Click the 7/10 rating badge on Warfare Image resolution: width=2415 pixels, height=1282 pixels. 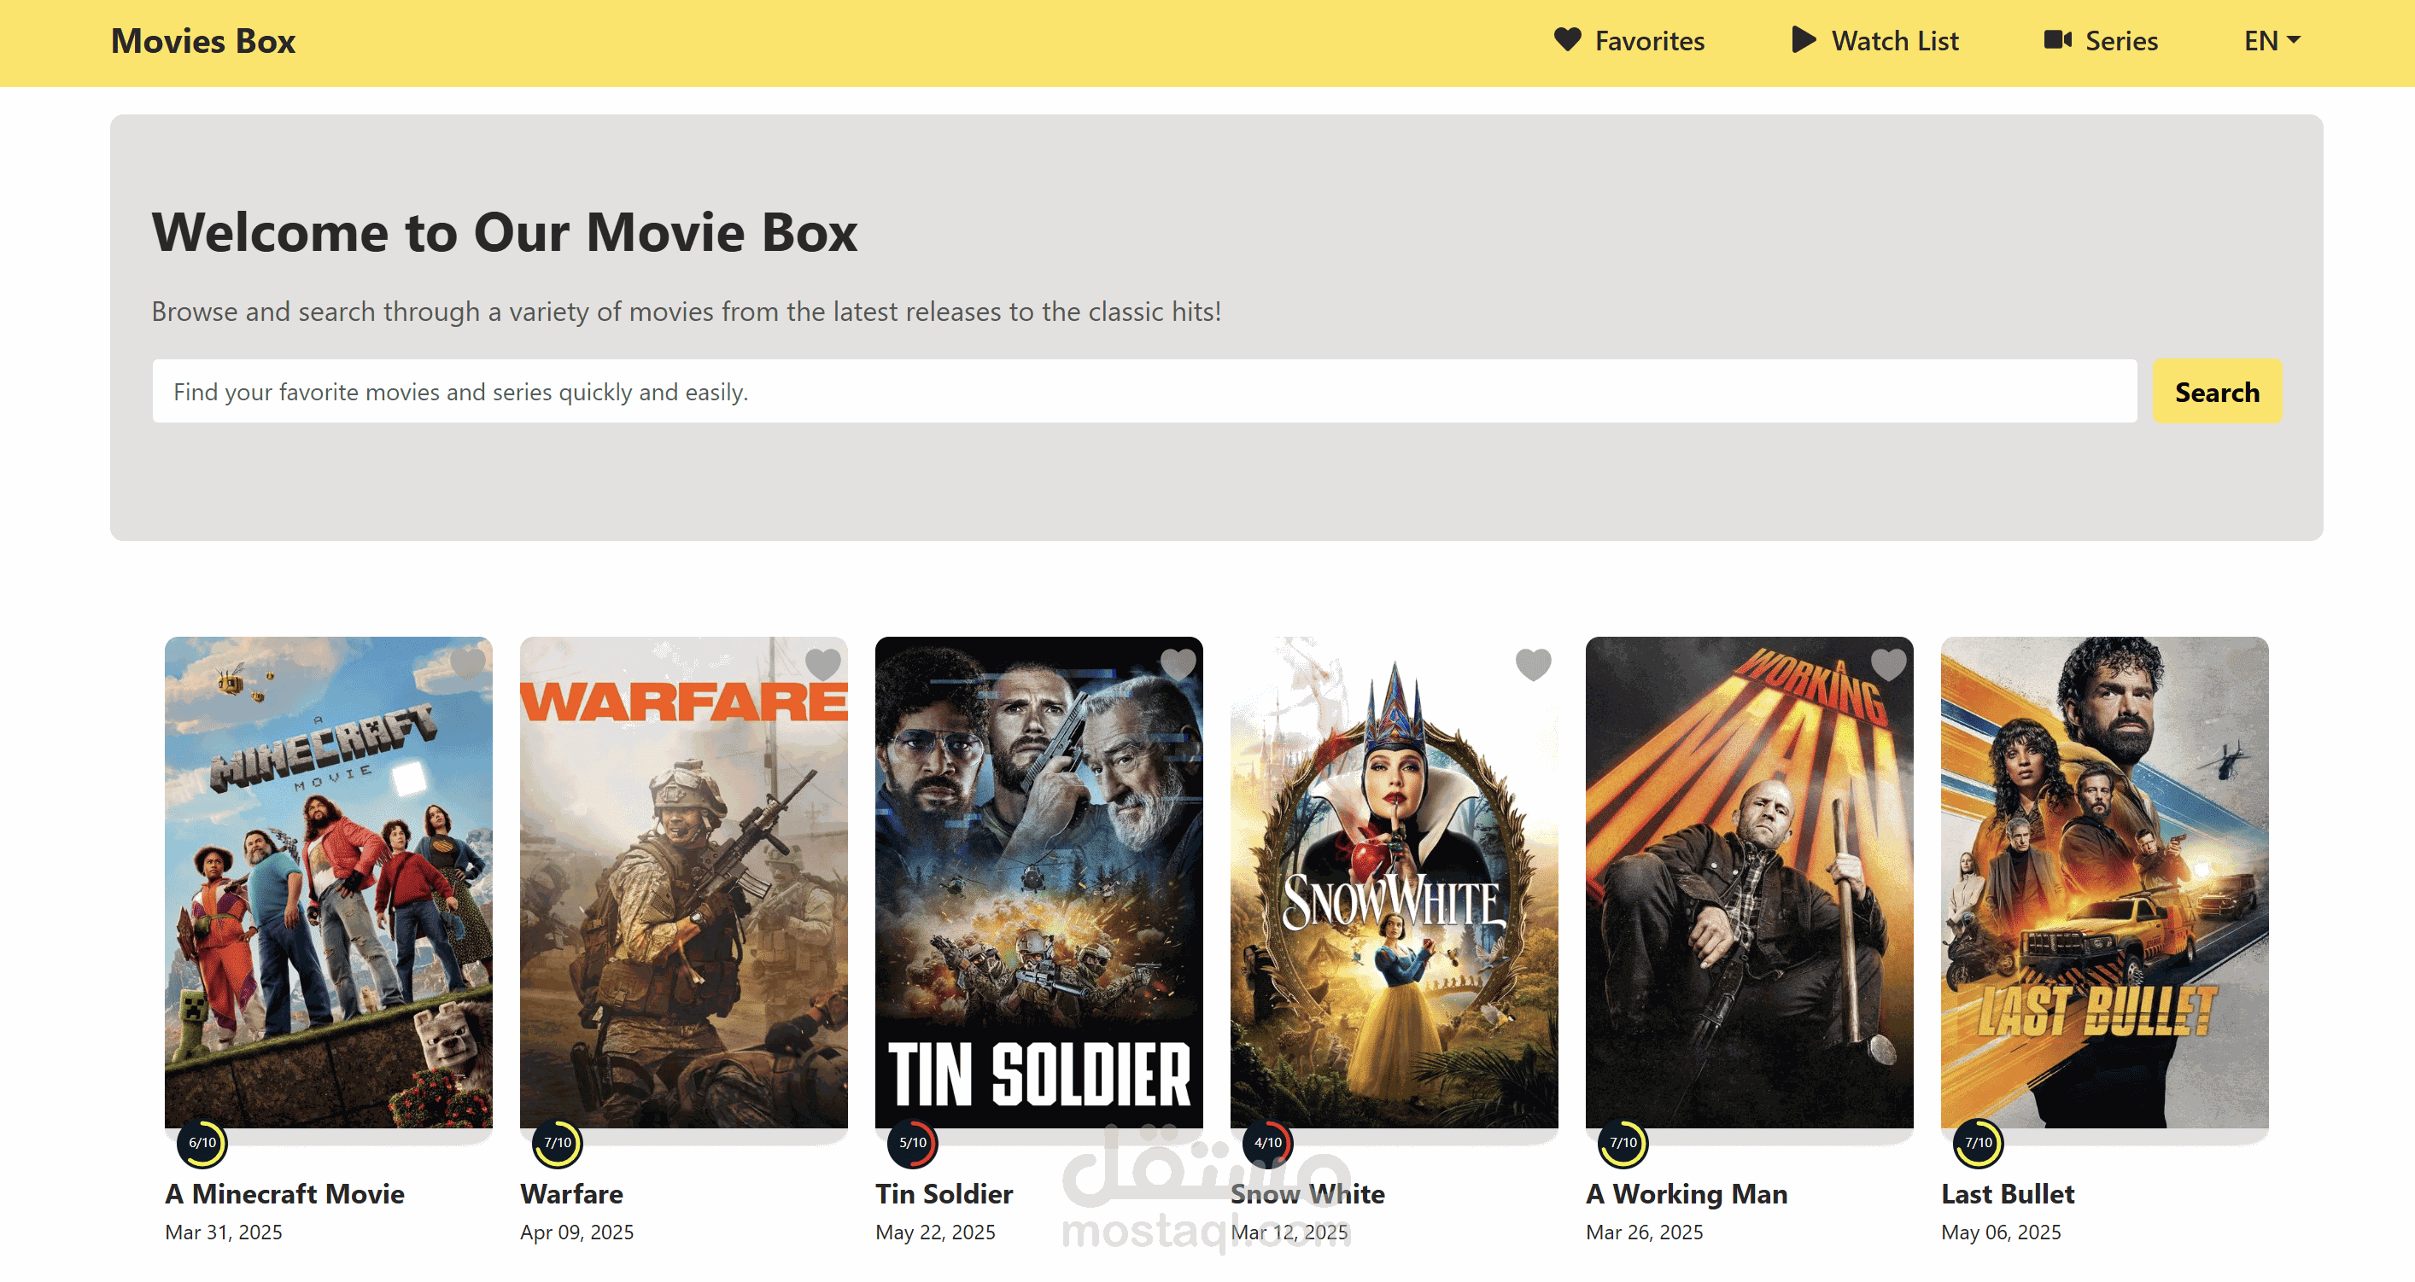click(558, 1142)
